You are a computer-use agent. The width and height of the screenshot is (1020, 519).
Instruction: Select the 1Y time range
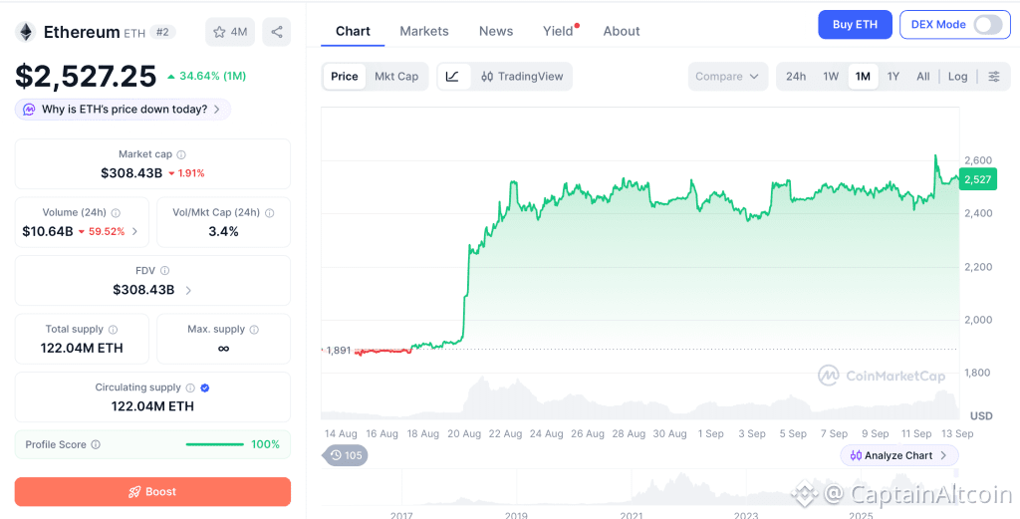point(893,76)
